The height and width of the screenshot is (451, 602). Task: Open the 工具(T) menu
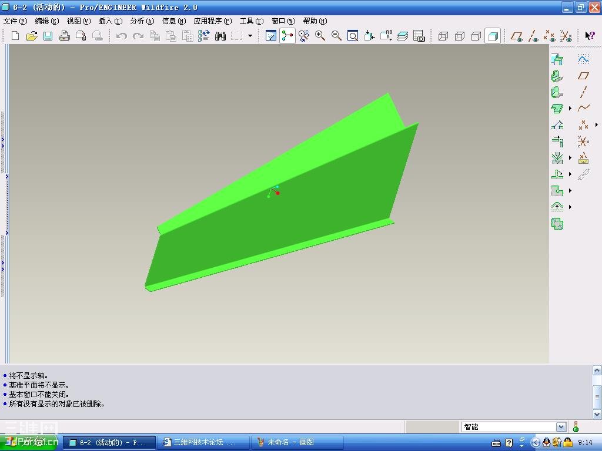(x=252, y=21)
